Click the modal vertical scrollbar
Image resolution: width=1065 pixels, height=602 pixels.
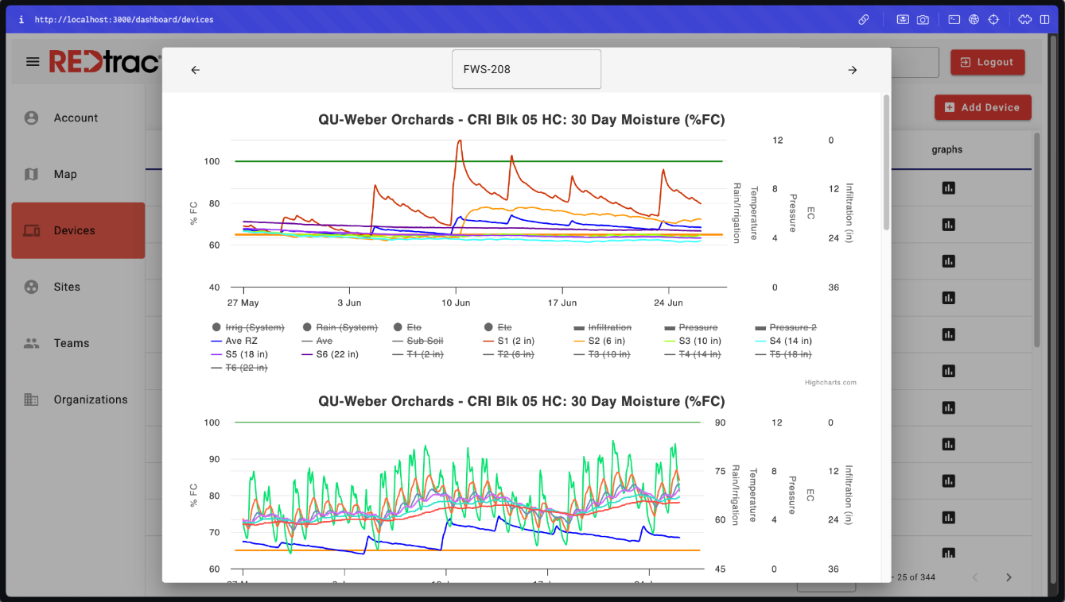tap(886, 163)
